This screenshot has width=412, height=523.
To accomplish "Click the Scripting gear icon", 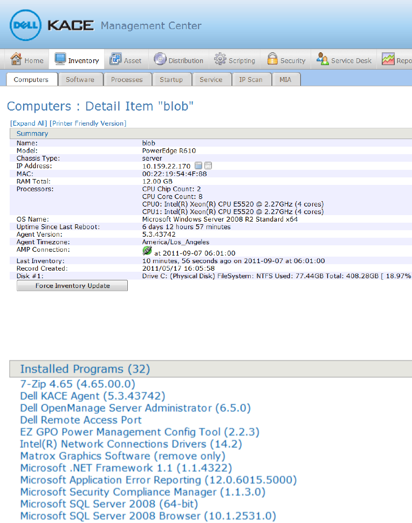I will pyautogui.click(x=220, y=59).
